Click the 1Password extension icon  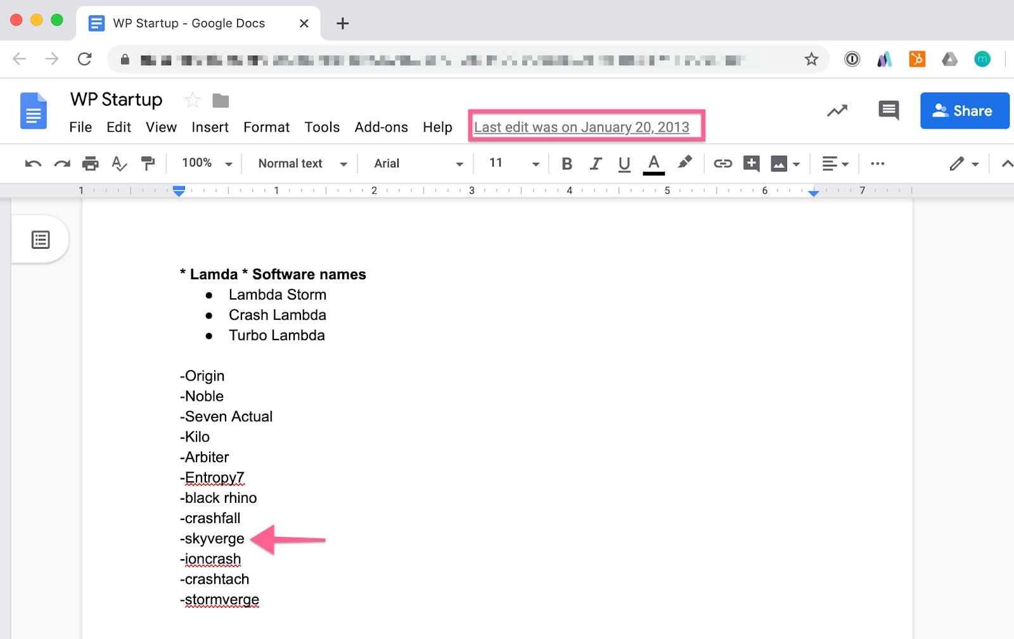pos(852,60)
